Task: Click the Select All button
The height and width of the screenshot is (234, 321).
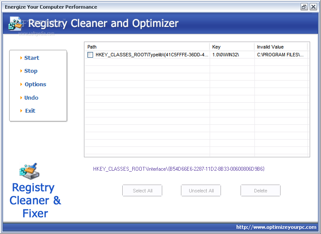Action: click(142, 191)
